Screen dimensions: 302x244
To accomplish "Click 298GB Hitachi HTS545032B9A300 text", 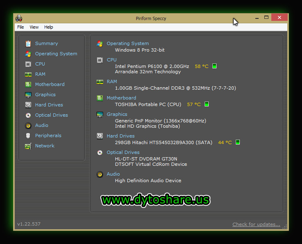I will (164, 142).
